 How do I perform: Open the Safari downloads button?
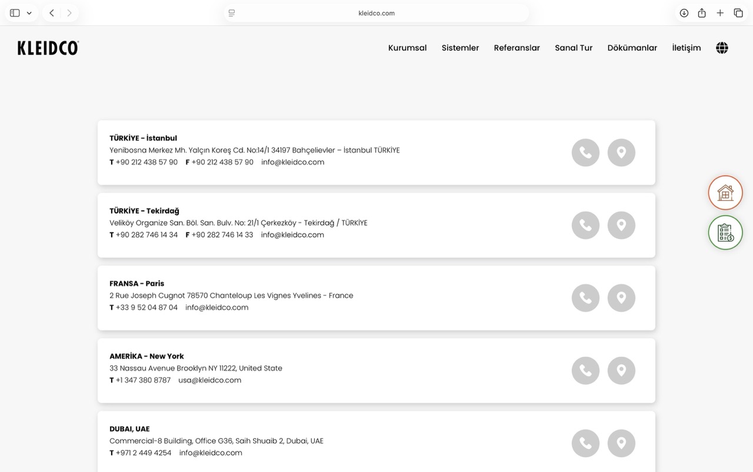tap(684, 13)
